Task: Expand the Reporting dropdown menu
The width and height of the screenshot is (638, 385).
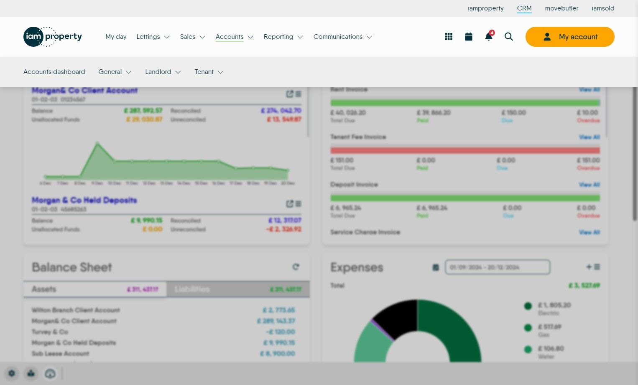Action: point(283,37)
